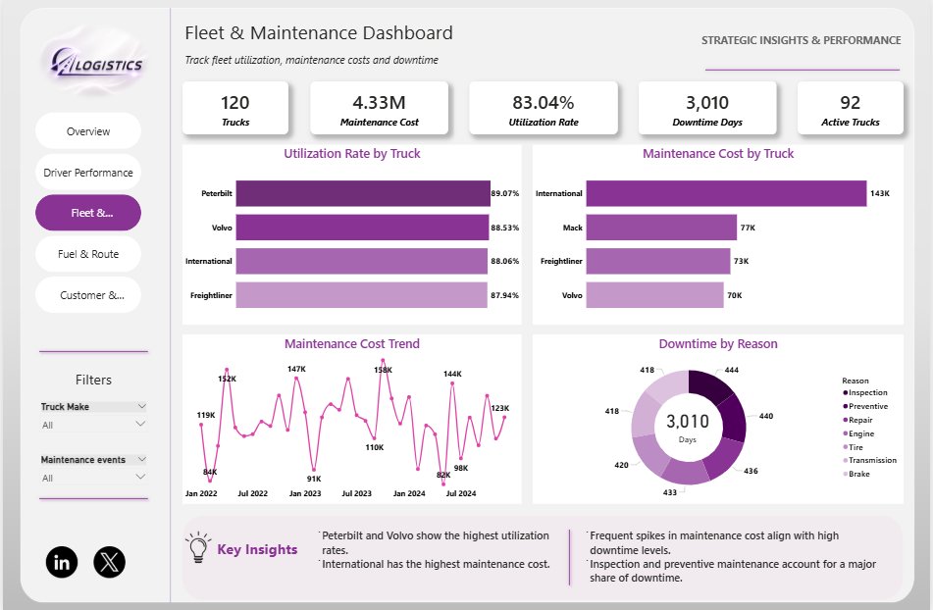Screen dimensions: 933x610
Task: Collapse the Maintenance events filter header chevron
Action: click(x=141, y=459)
